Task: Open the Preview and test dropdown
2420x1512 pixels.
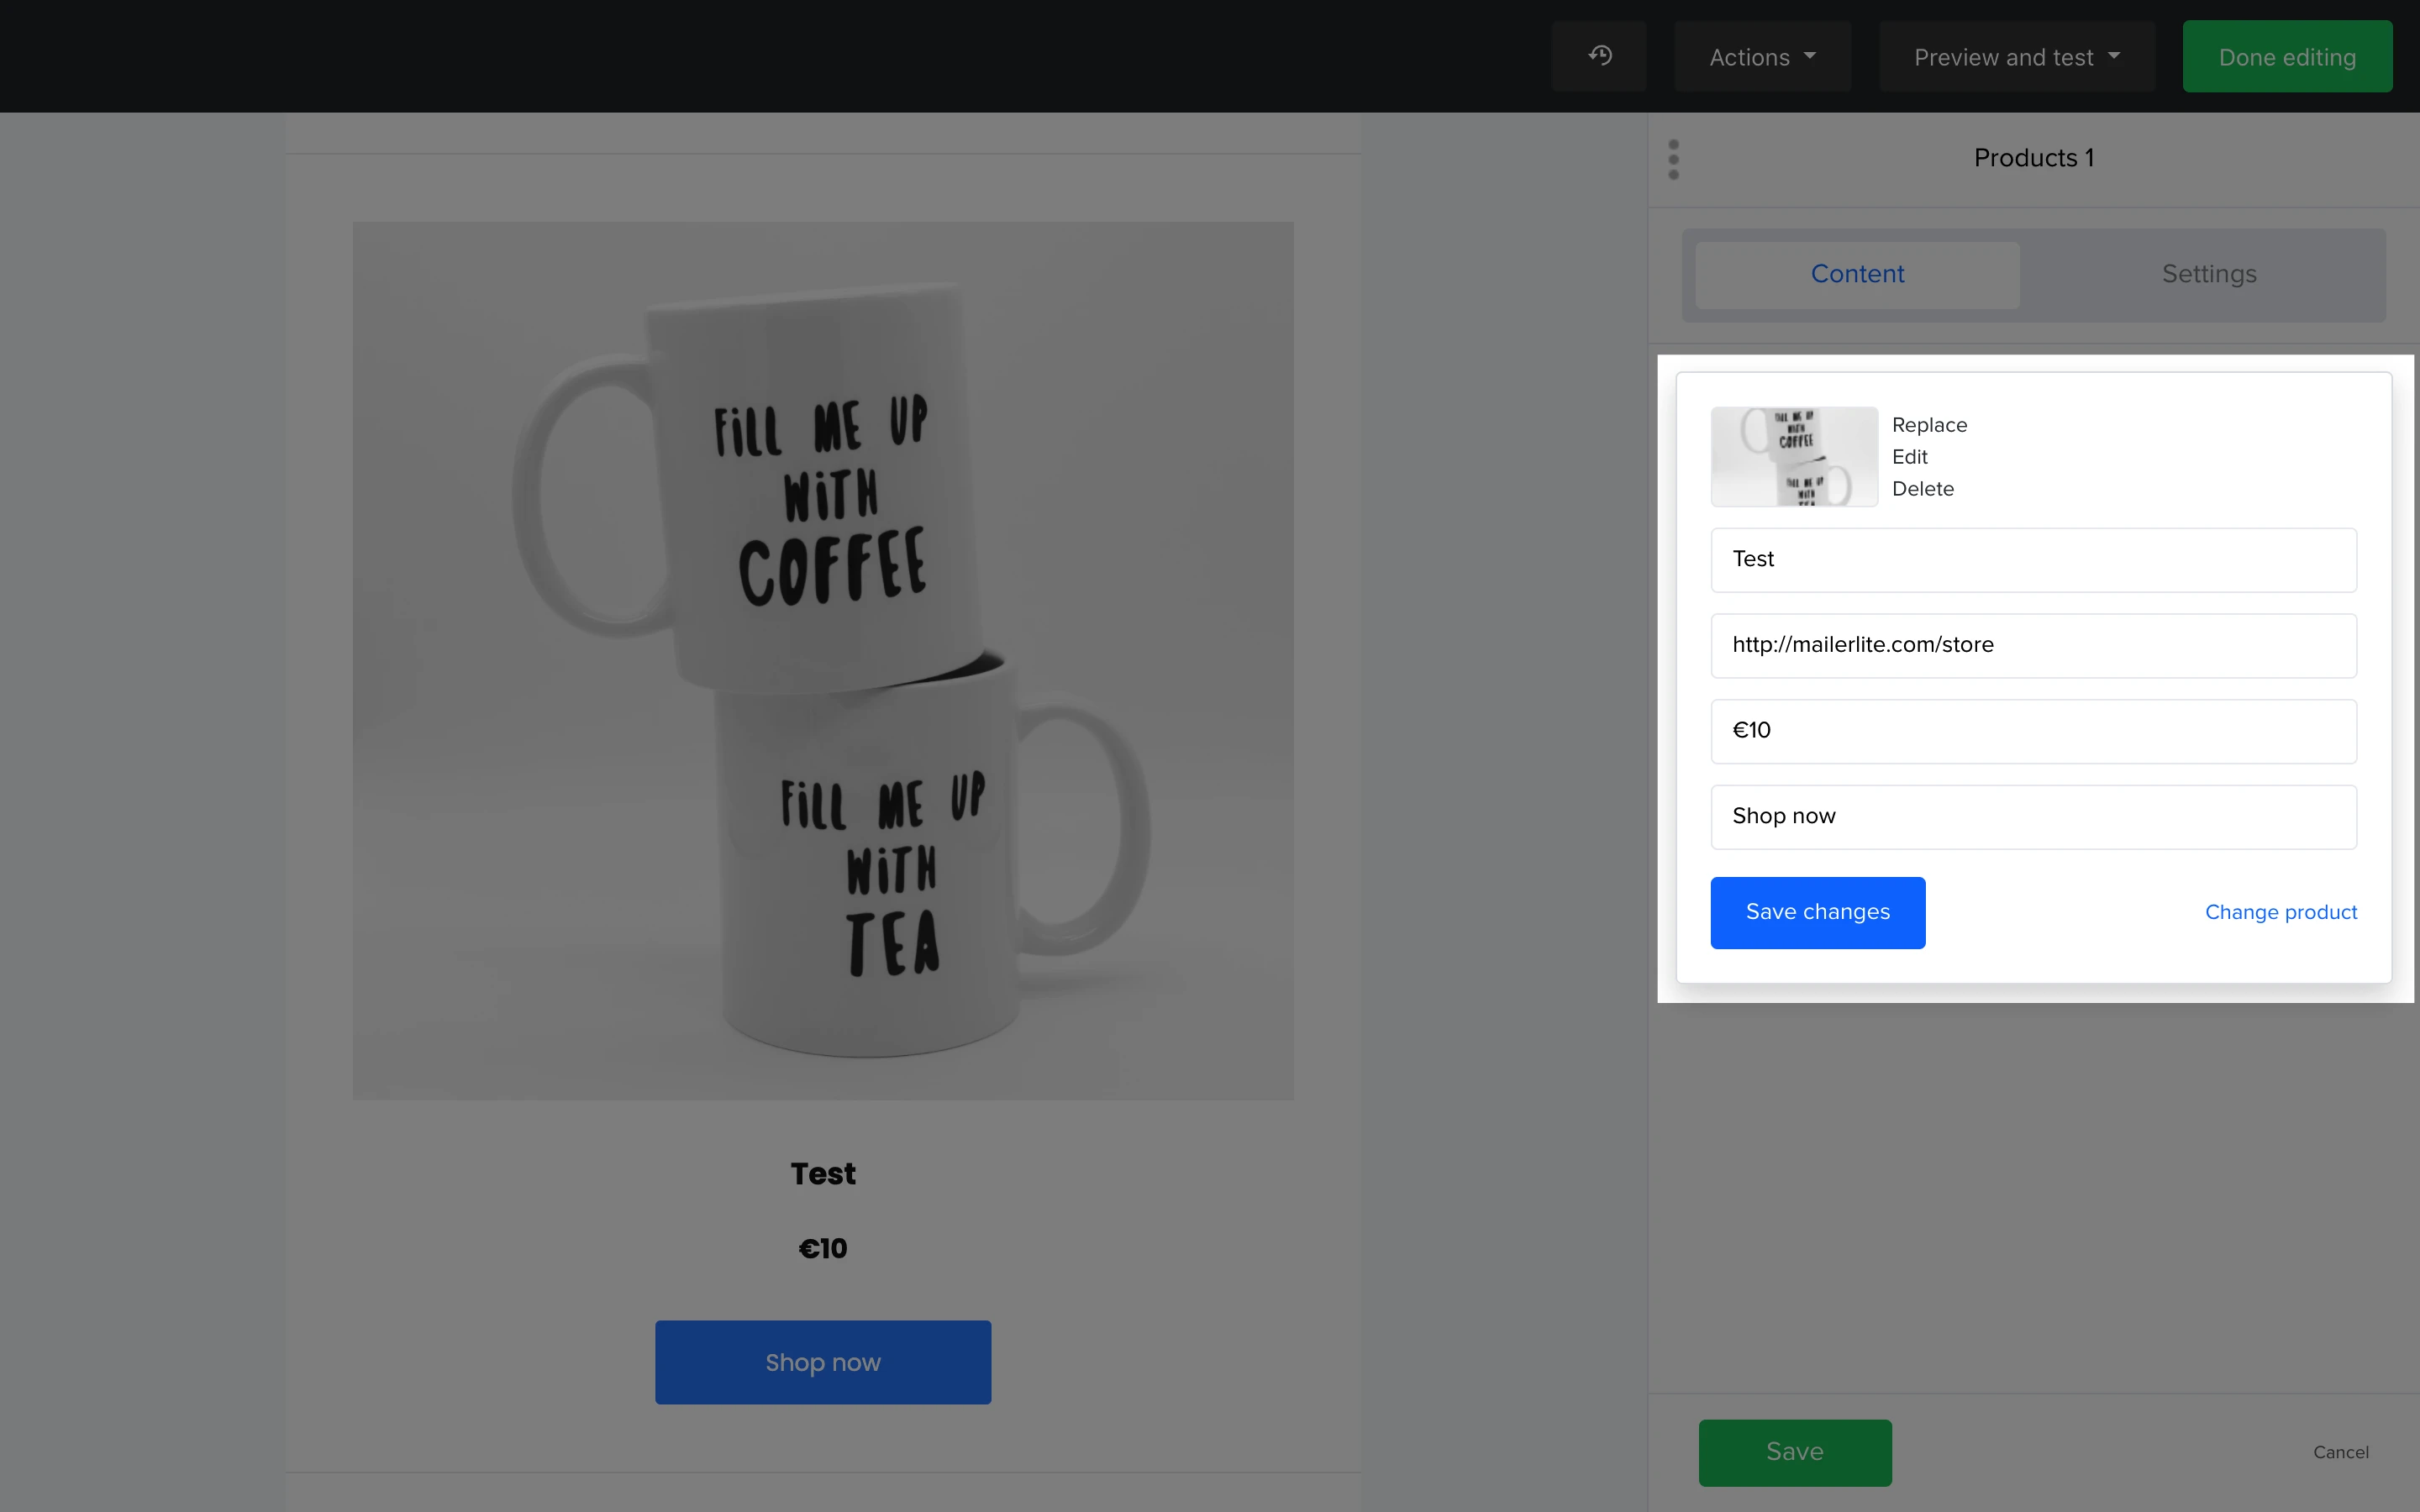Action: [2016, 57]
